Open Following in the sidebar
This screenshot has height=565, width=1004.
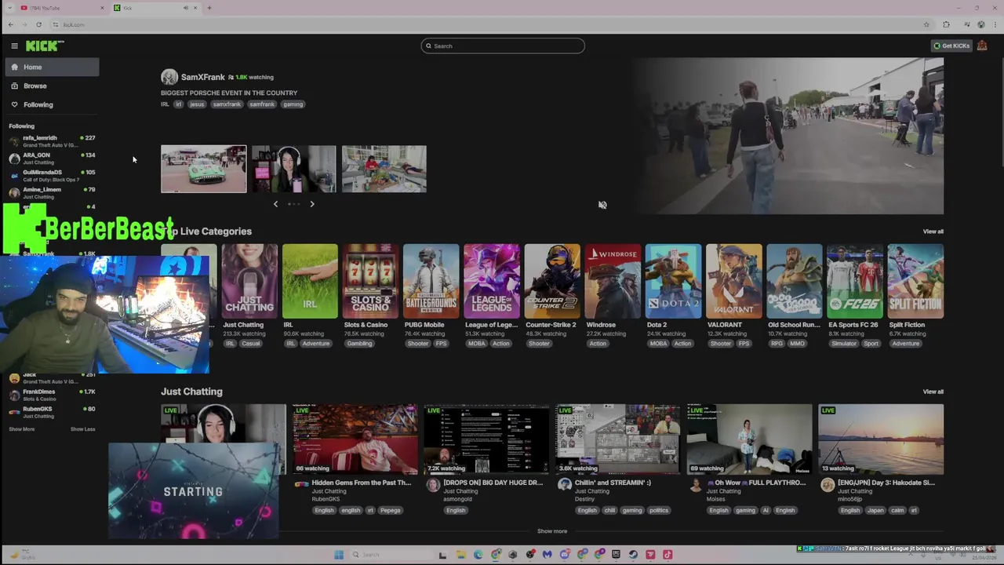(x=53, y=104)
